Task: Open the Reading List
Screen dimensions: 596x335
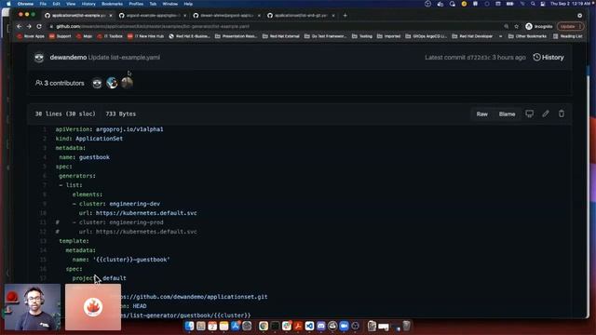Action: point(567,36)
